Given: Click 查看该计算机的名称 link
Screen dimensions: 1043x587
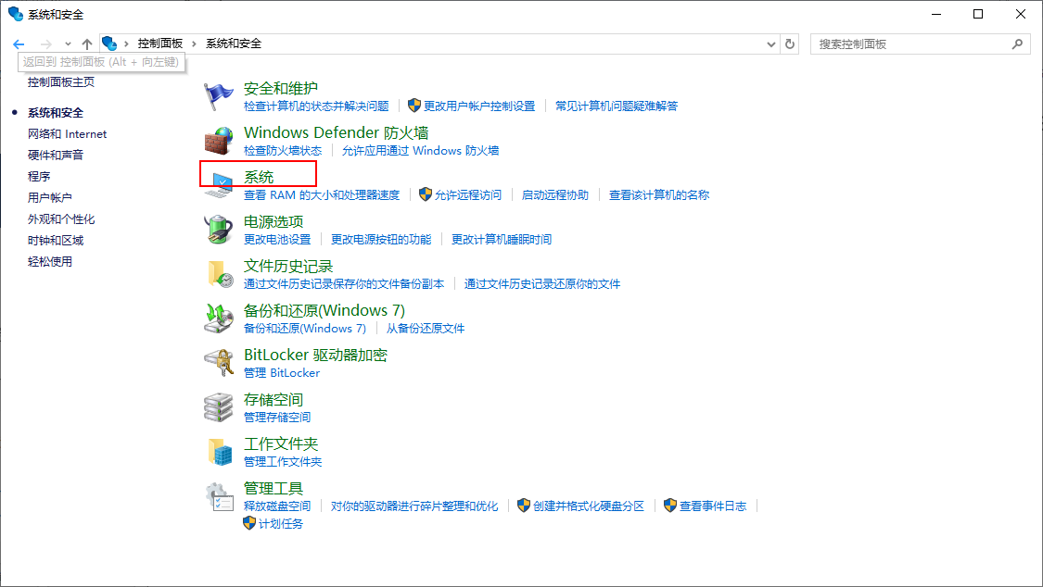Looking at the screenshot, I should 659,194.
